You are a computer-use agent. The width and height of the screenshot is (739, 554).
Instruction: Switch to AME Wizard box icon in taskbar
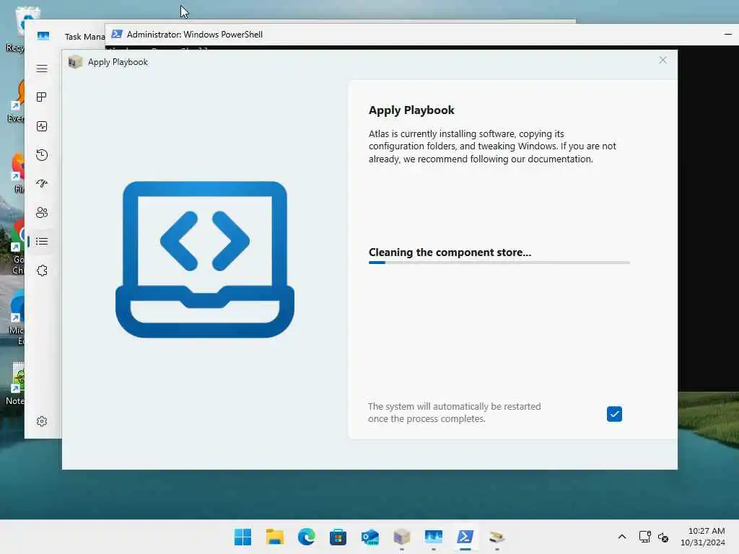tap(401, 537)
